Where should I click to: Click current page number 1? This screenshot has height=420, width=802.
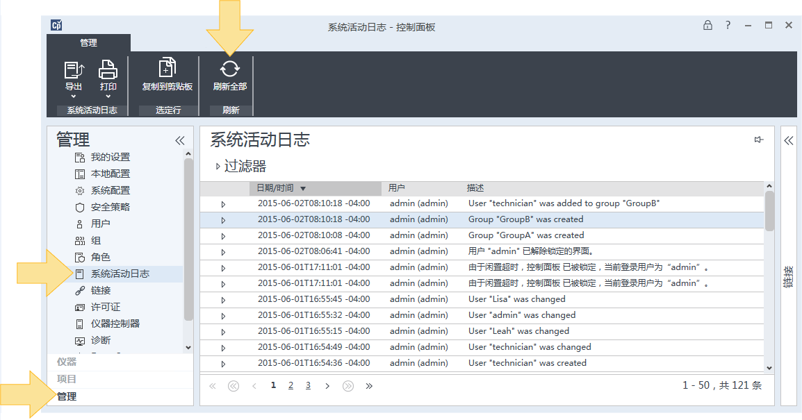pos(273,385)
